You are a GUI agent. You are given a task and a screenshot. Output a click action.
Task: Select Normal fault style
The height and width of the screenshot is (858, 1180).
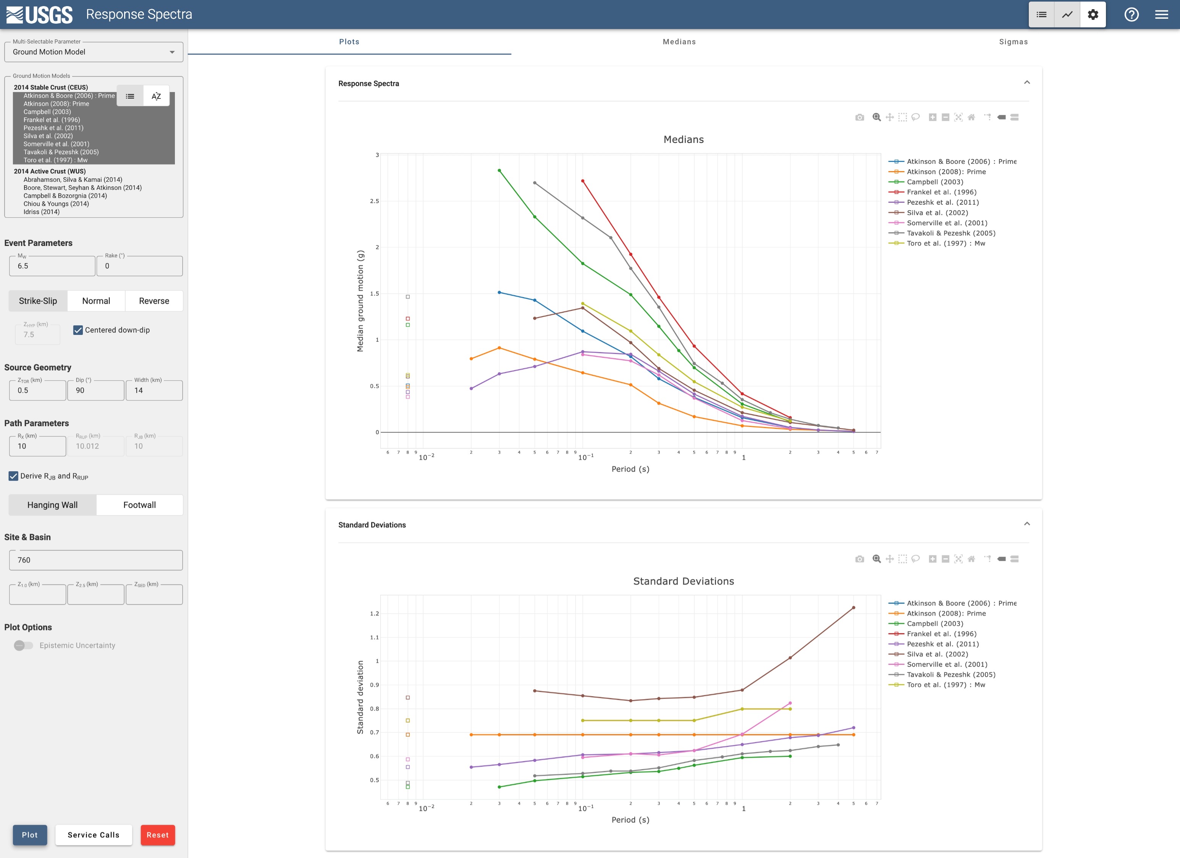pos(96,301)
